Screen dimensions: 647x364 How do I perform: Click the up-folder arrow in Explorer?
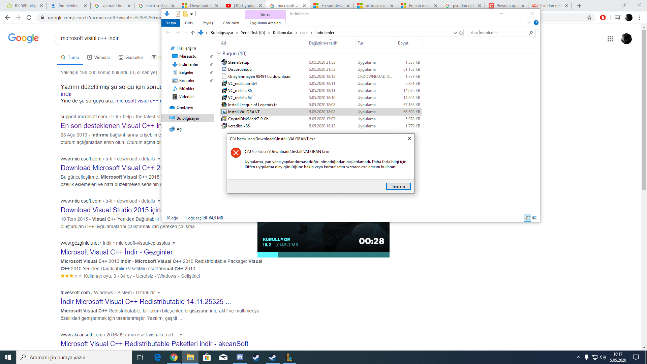pos(192,33)
